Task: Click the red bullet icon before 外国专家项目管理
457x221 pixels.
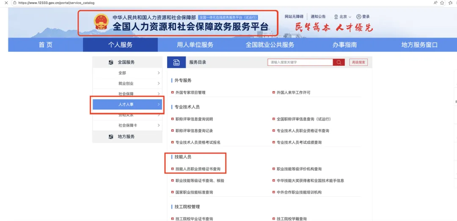Action: (173, 92)
